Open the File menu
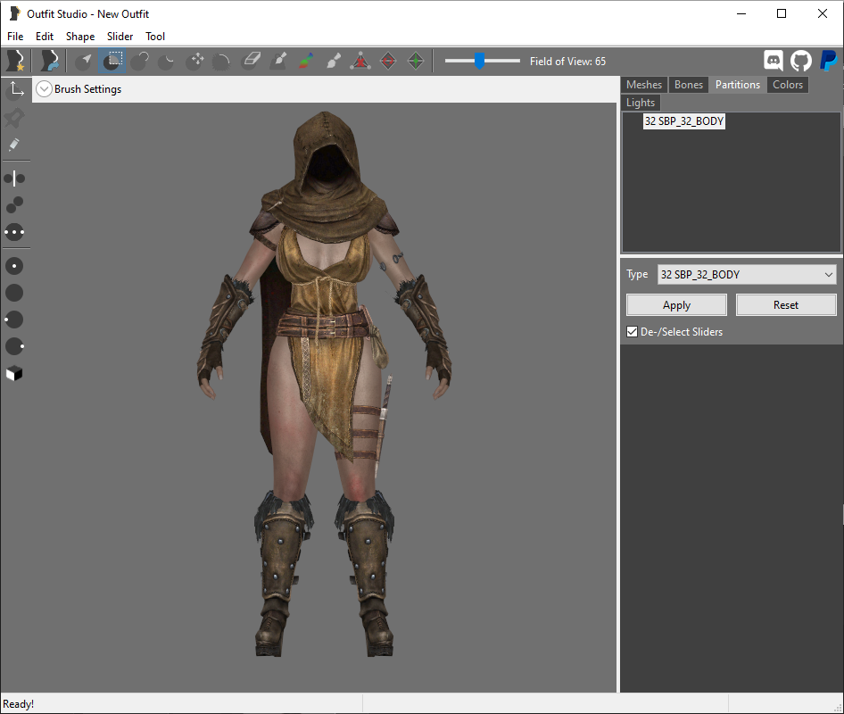844x714 pixels. 15,36
